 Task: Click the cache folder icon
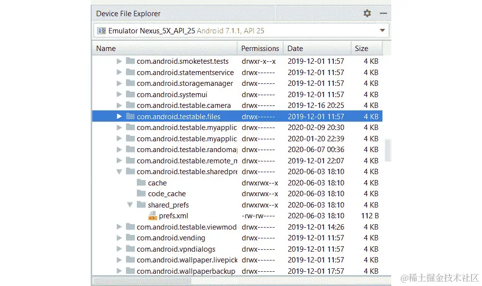pos(141,182)
